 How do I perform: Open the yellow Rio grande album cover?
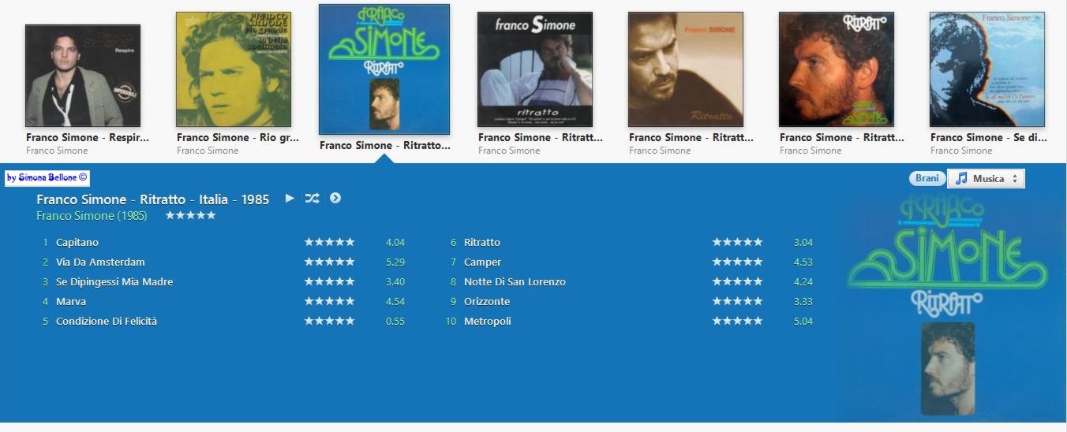[234, 69]
